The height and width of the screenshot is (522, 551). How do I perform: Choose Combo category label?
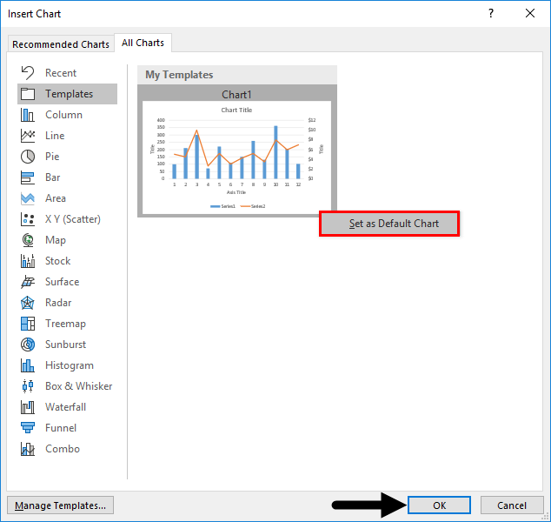tap(63, 449)
